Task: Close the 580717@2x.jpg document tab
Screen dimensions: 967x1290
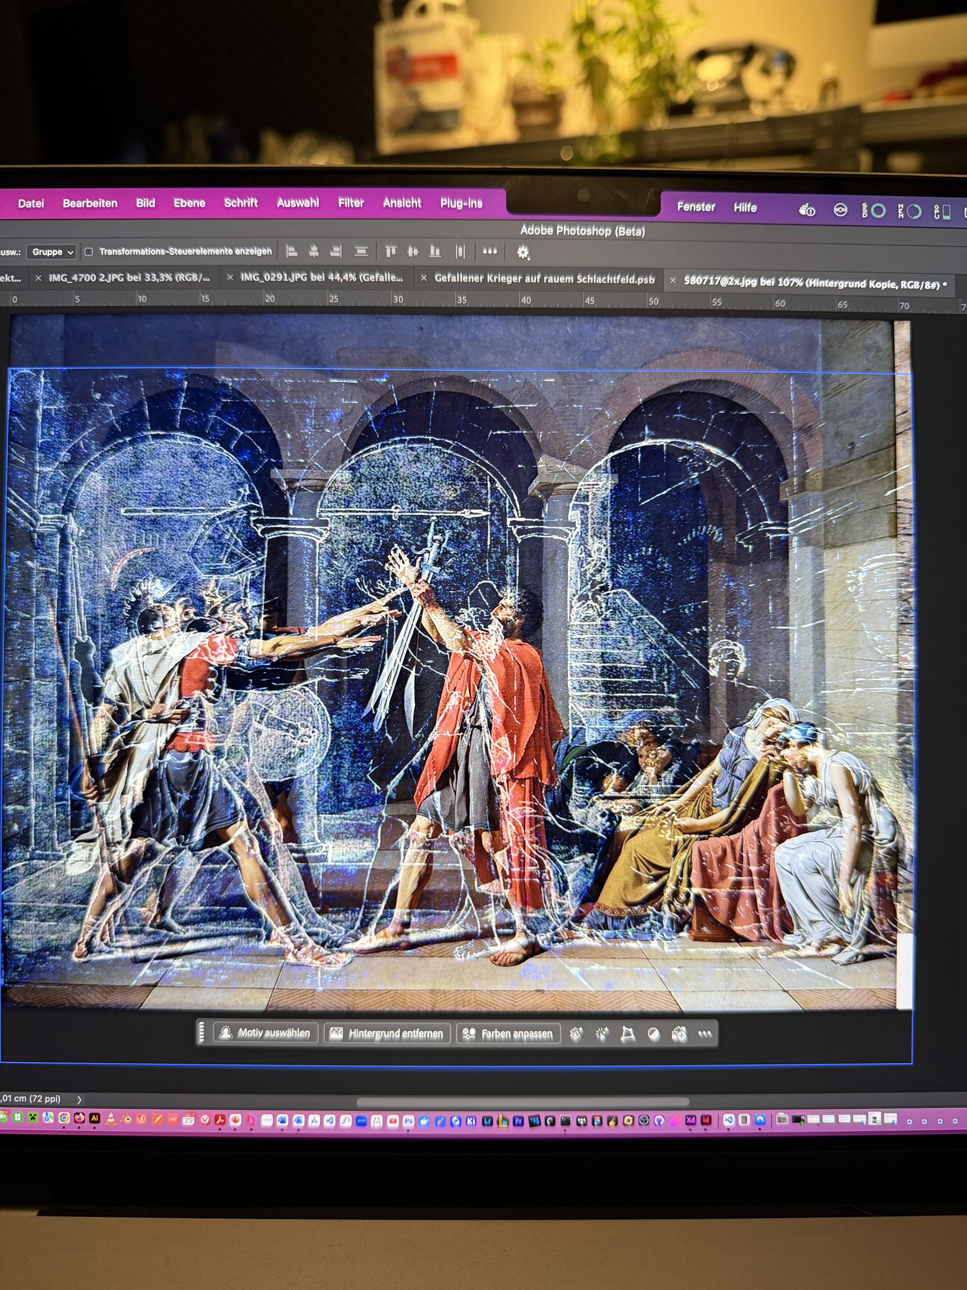Action: [x=672, y=281]
